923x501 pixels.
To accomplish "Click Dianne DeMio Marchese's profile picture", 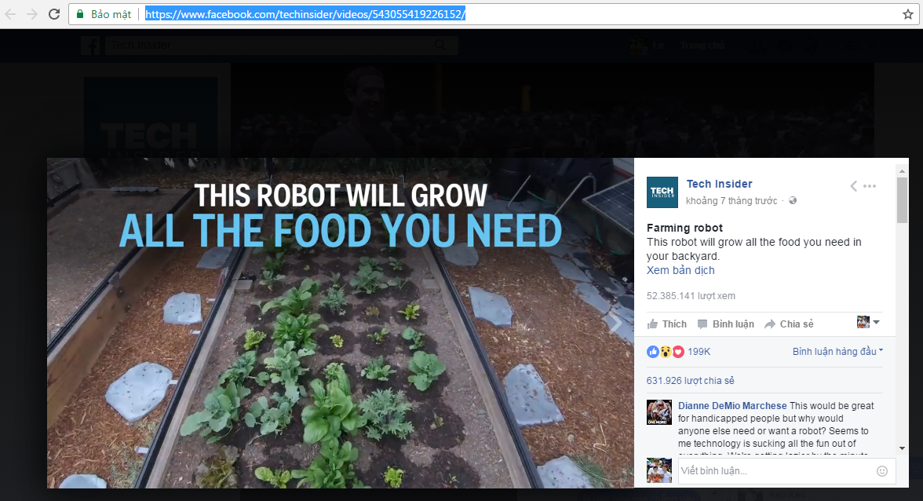I will [x=659, y=412].
